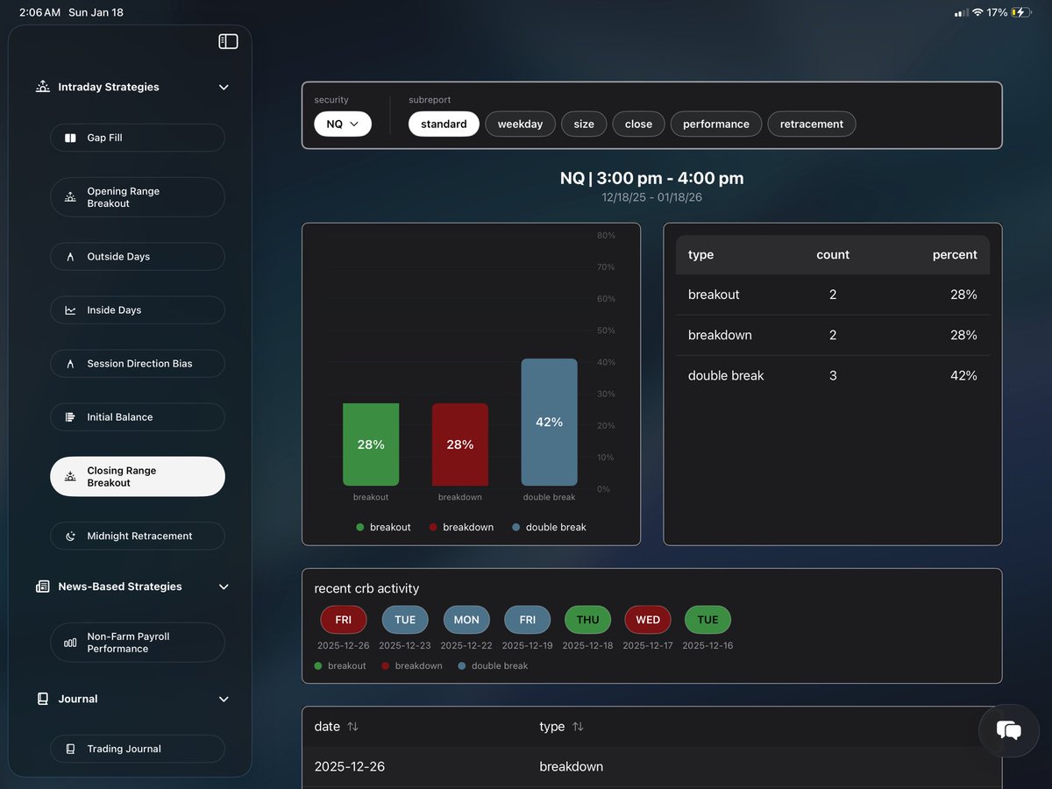Open Opening Range Breakout strategy
The height and width of the screenshot is (789, 1052).
coord(138,197)
